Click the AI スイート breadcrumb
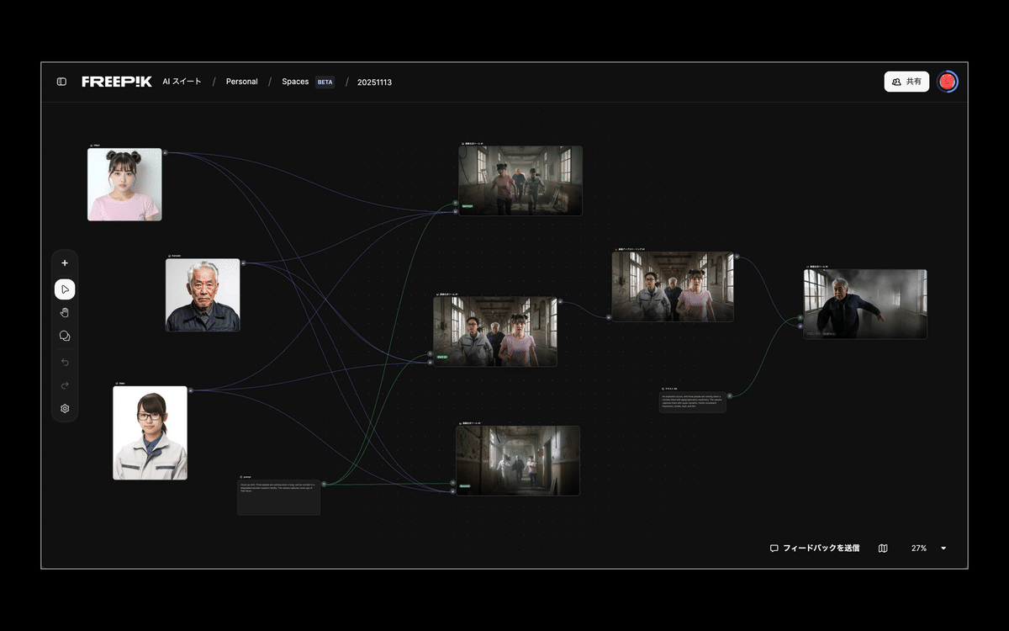 pyautogui.click(x=182, y=82)
